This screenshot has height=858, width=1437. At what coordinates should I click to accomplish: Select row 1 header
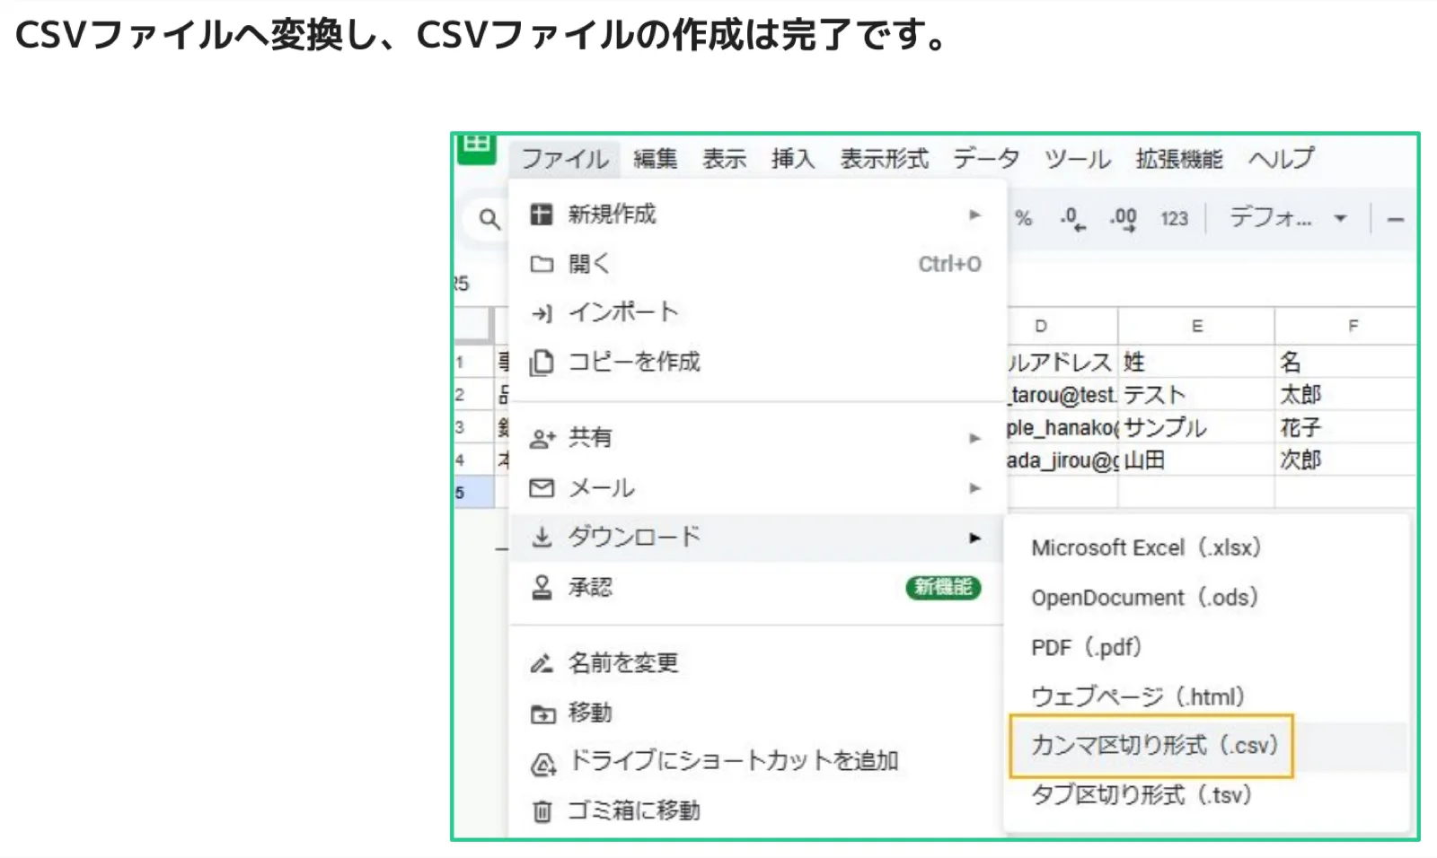(x=473, y=363)
